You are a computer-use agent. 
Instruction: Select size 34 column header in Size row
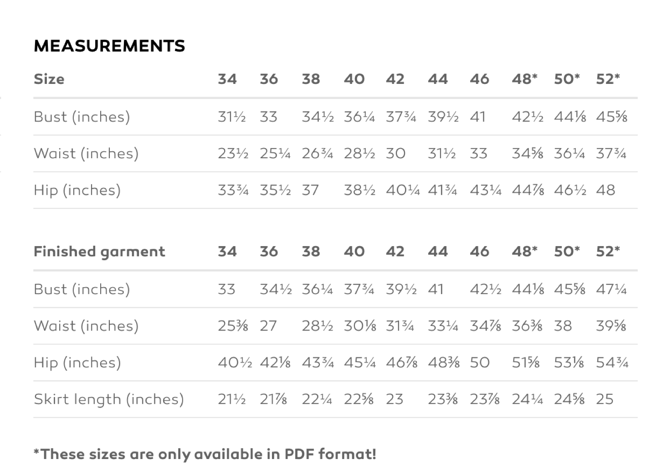click(x=227, y=79)
